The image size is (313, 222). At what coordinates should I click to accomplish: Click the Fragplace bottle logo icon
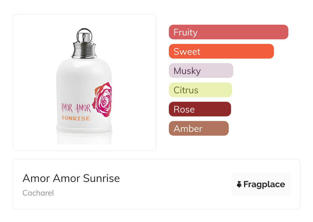pyautogui.click(x=239, y=184)
